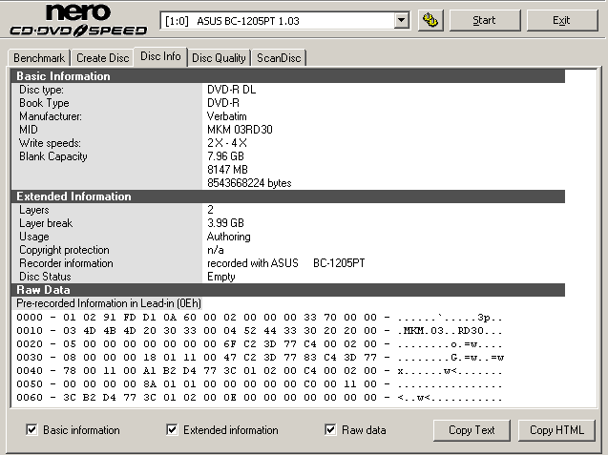Select the 8147 MB capacity value
The height and width of the screenshot is (455, 608).
(x=227, y=170)
